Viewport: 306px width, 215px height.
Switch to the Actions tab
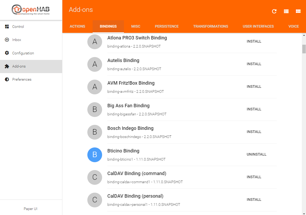coord(77,26)
